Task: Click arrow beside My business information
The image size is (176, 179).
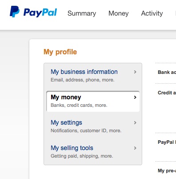Action: 135,72
